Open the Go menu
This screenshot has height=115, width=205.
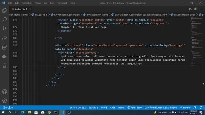click(45, 3)
